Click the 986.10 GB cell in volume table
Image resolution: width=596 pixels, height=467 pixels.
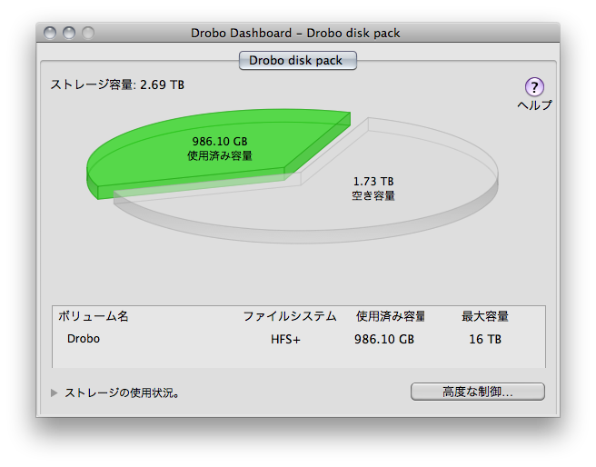tap(384, 339)
